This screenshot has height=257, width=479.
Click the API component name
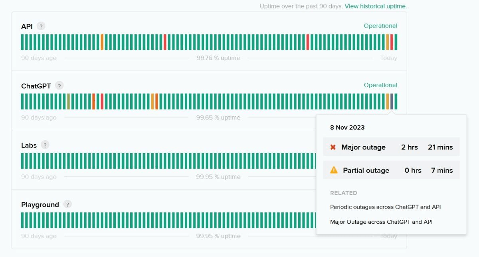[27, 26]
